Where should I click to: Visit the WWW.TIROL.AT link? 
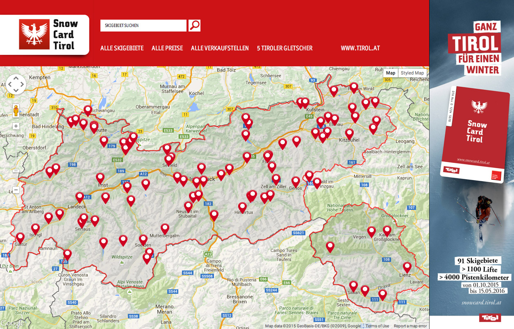click(x=360, y=48)
